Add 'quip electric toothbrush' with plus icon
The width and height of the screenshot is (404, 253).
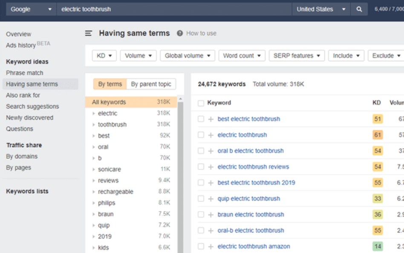tap(211, 198)
